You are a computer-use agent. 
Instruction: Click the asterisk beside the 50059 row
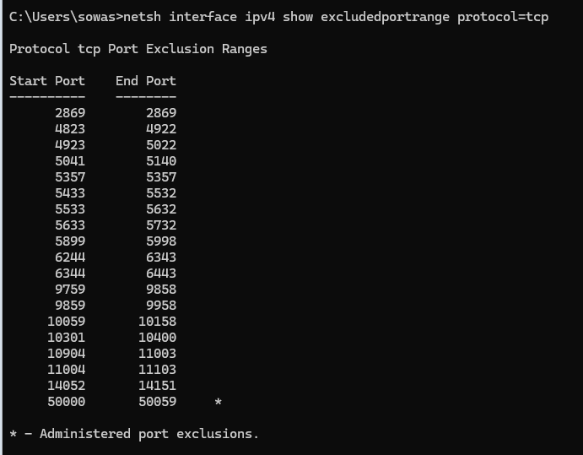click(219, 403)
